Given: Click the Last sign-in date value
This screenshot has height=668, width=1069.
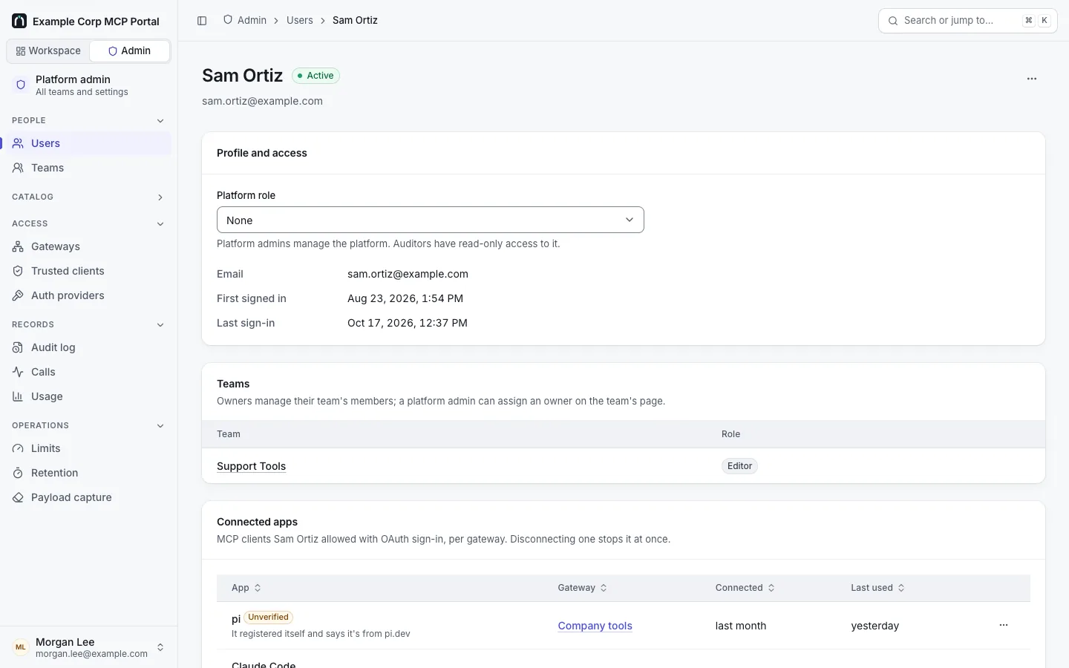Looking at the screenshot, I should 408,323.
